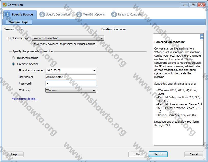Click the step 3 number badge
208x162 pixels.
(x=79, y=14)
